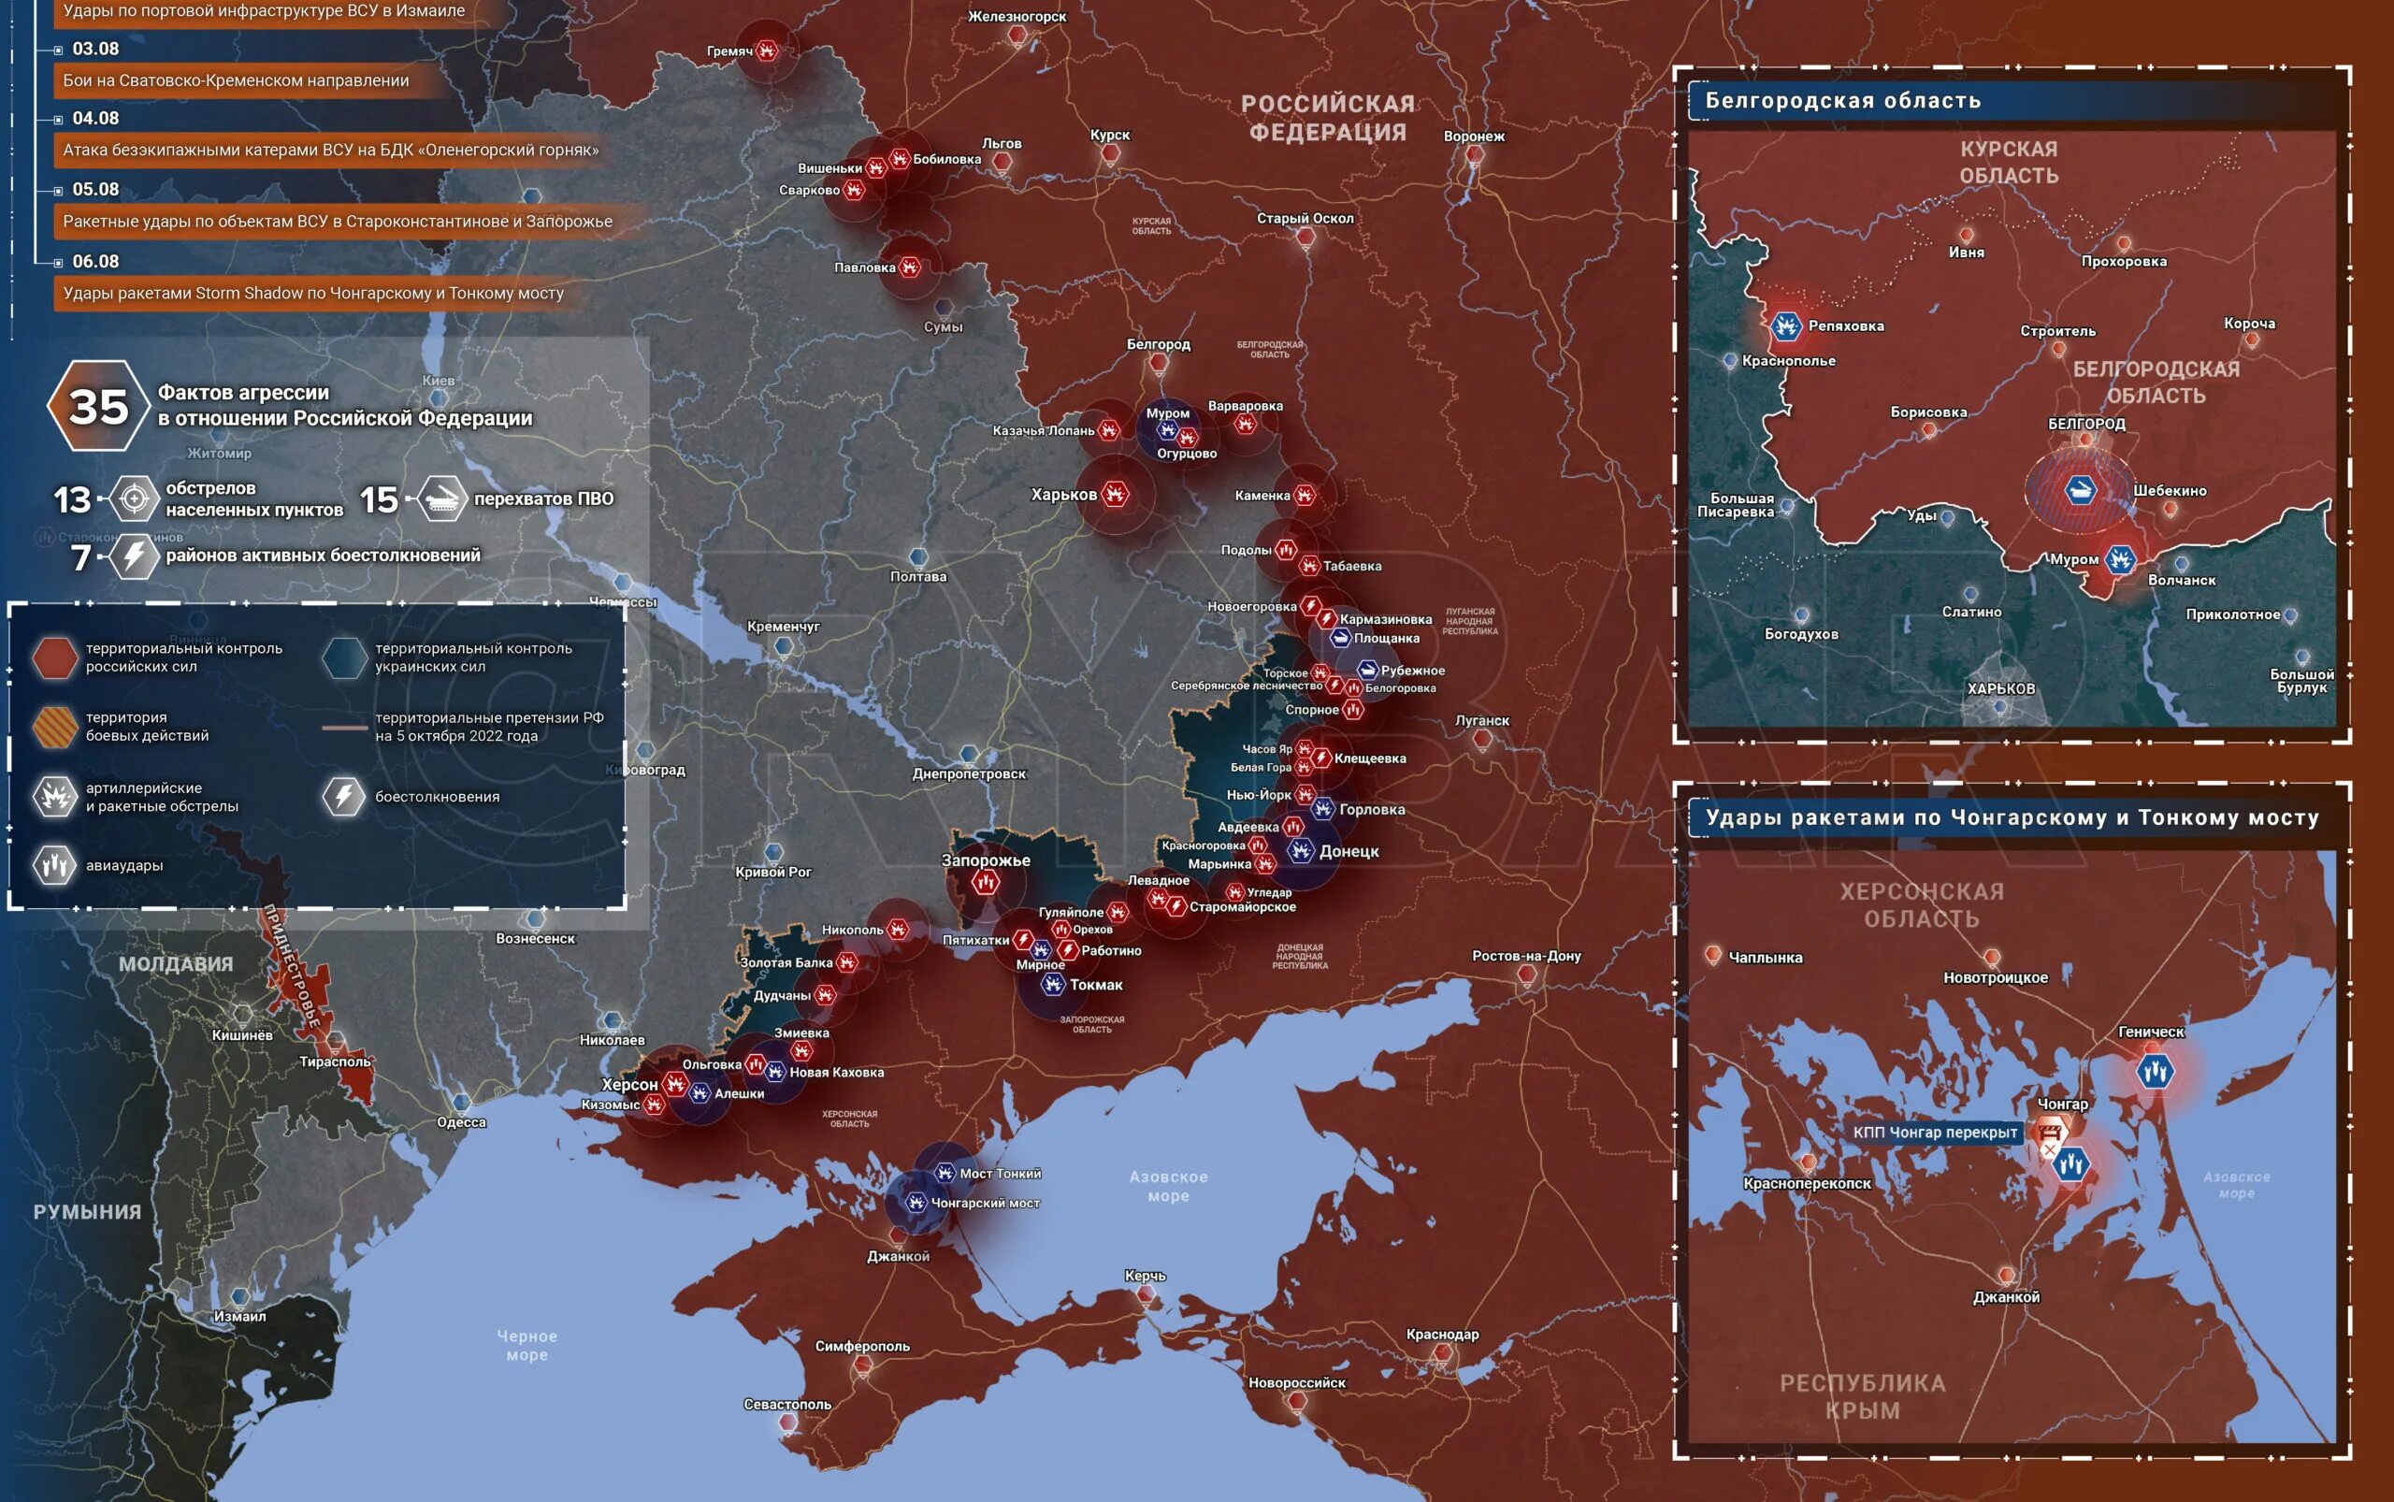Screen dimensions: 2394x1502
Task: Click the Starokonstantinov missile strikes headline
Action: (x=338, y=222)
